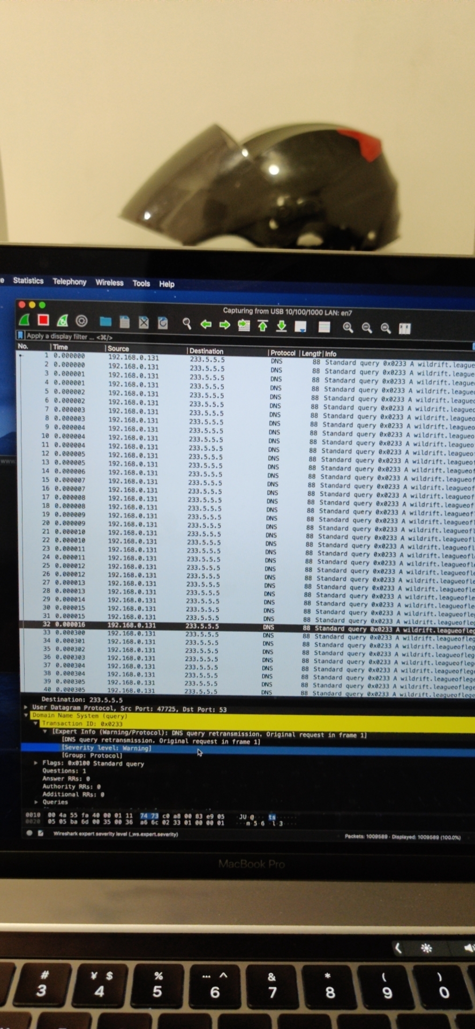This screenshot has height=1029, width=475.
Task: Select packet number 1 in the list
Action: 247,359
